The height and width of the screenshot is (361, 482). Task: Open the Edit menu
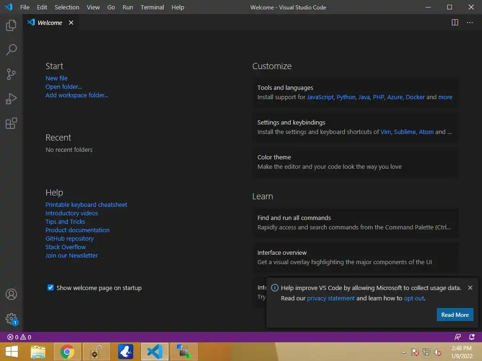click(42, 7)
